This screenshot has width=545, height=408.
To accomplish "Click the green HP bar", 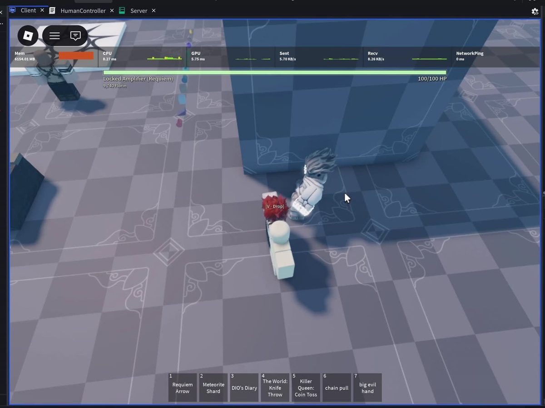I will point(275,72).
